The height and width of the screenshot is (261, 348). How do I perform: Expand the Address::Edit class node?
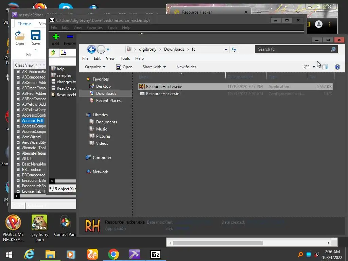click(18, 121)
